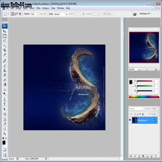
Task: Open the Analysis menu
Action: [46, 8]
